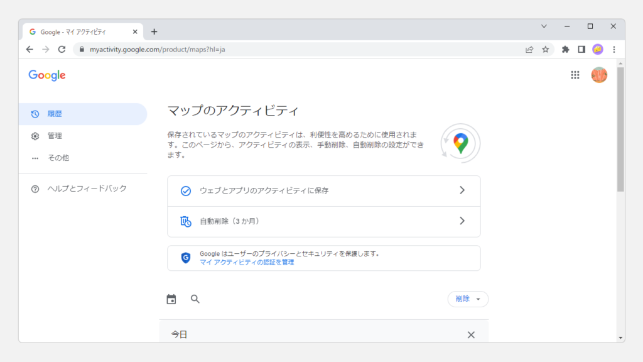The height and width of the screenshot is (362, 643).
Task: Click the マイ アクティビティの認証を管理 link
Action: pyautogui.click(x=247, y=262)
